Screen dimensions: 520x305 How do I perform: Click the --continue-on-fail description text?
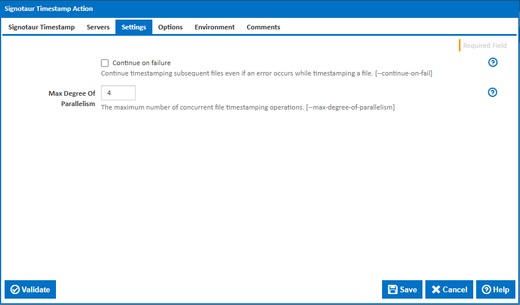pyautogui.click(x=267, y=73)
